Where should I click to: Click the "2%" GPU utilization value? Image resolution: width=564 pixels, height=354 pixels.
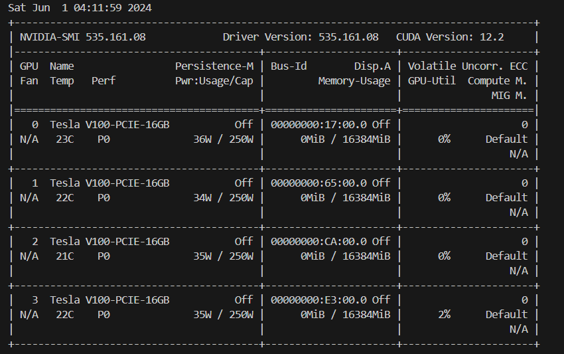click(444, 315)
